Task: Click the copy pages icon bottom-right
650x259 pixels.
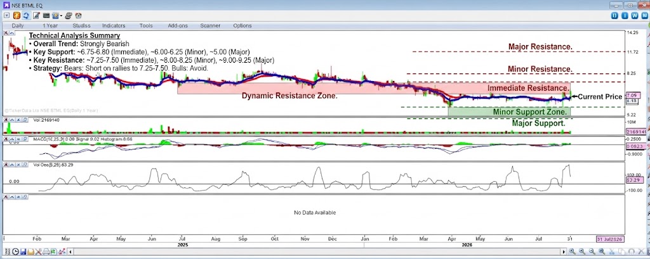Action: point(621,251)
